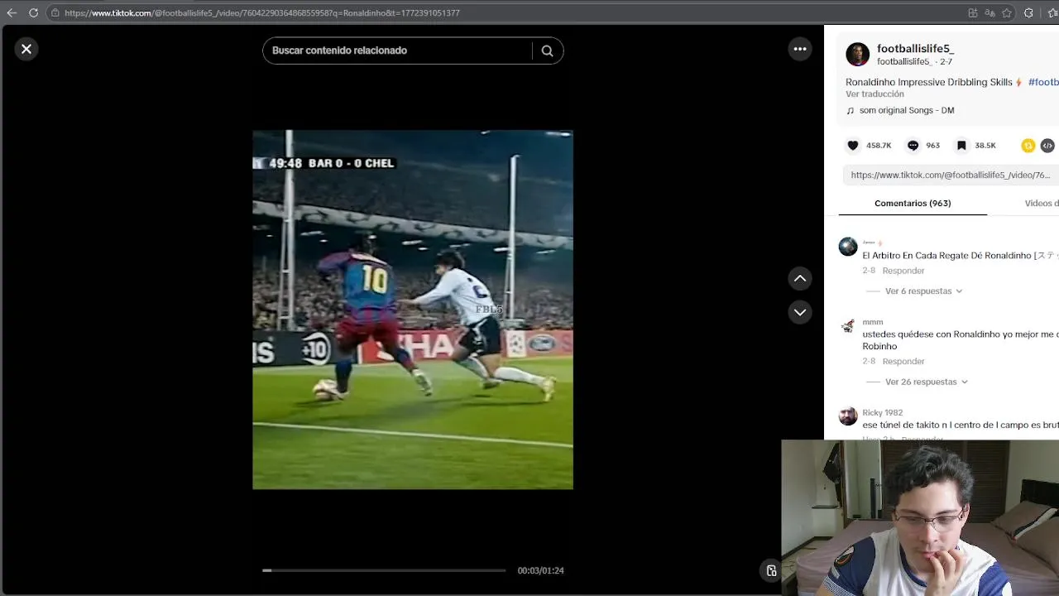Image resolution: width=1059 pixels, height=596 pixels.
Task: Click the Ronaldinho video to pause
Action: point(413,310)
